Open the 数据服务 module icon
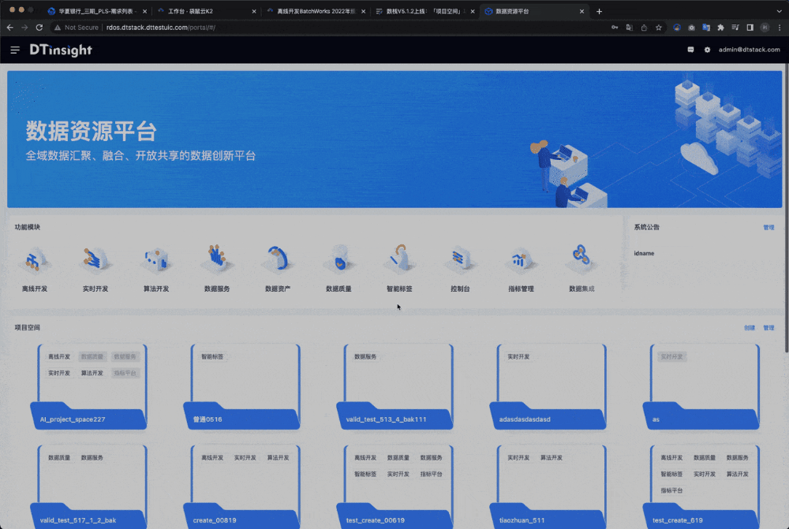This screenshot has width=789, height=529. pos(217,260)
